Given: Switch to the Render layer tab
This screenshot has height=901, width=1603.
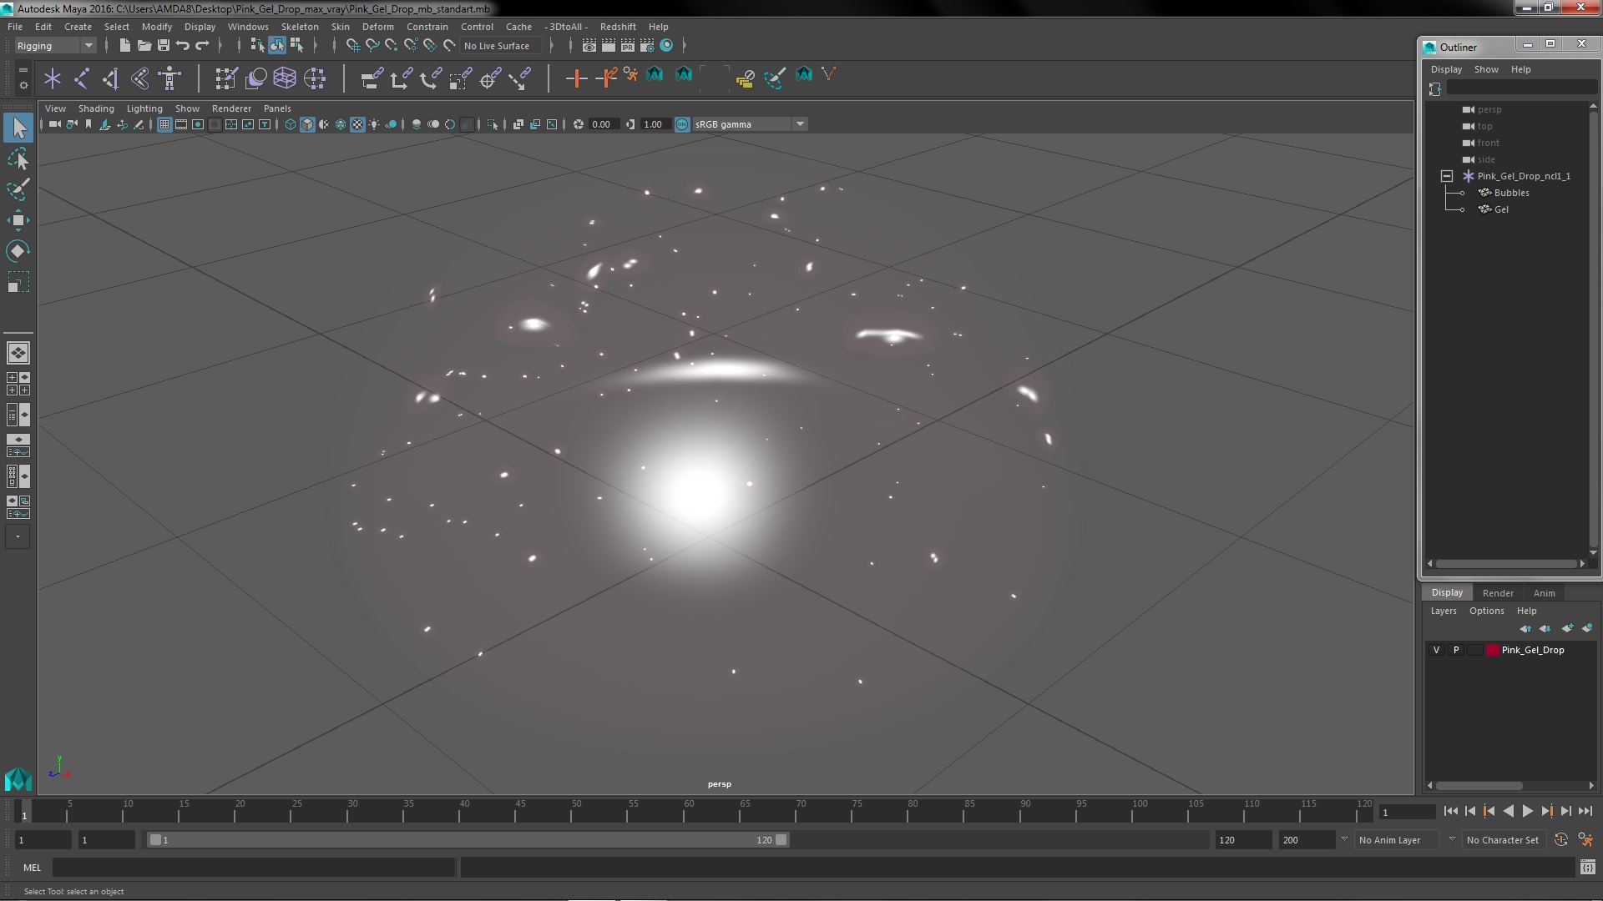Looking at the screenshot, I should coord(1498,593).
